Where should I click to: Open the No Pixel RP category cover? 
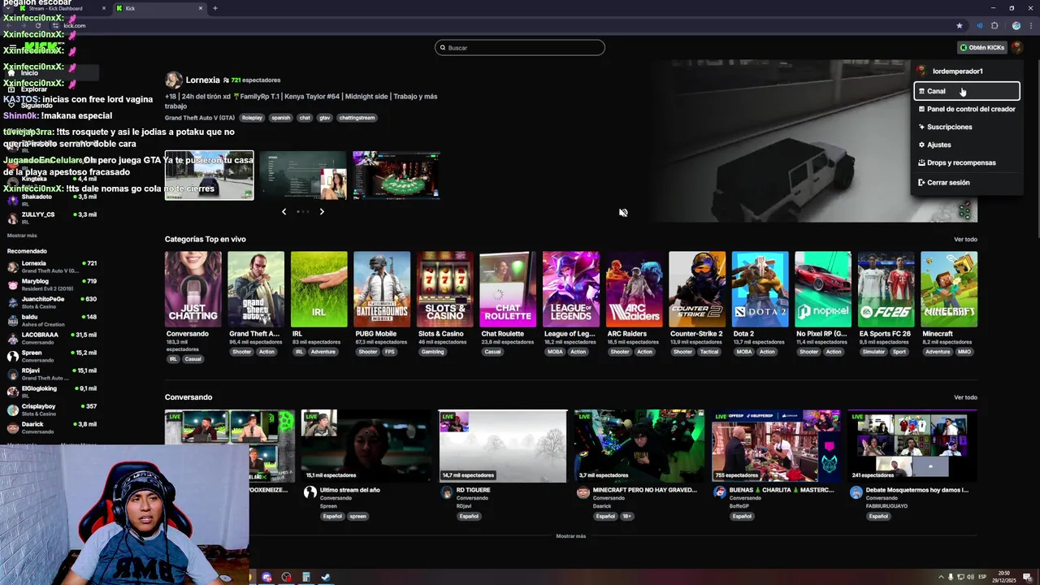(823, 289)
